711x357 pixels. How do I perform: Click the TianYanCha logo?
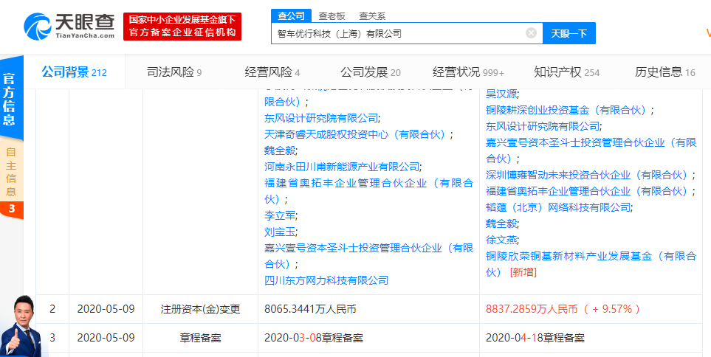click(69, 27)
